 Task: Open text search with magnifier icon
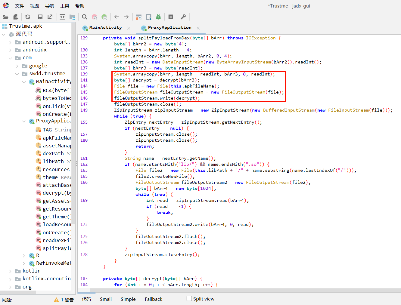(85, 17)
